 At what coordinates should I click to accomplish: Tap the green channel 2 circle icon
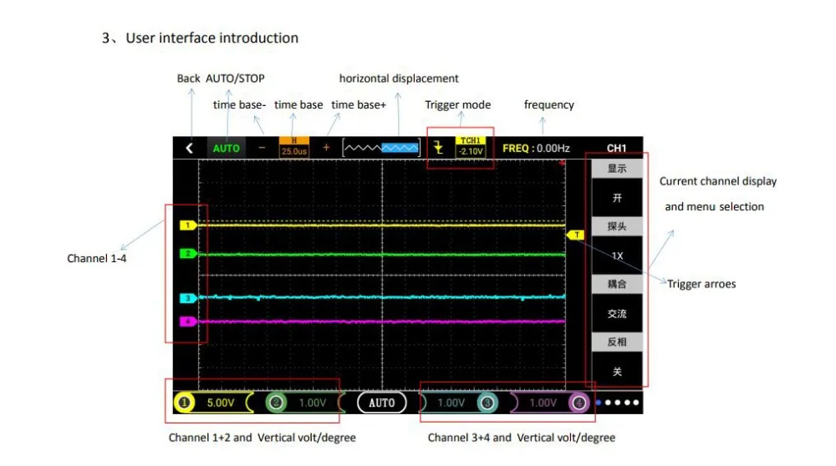click(x=276, y=403)
